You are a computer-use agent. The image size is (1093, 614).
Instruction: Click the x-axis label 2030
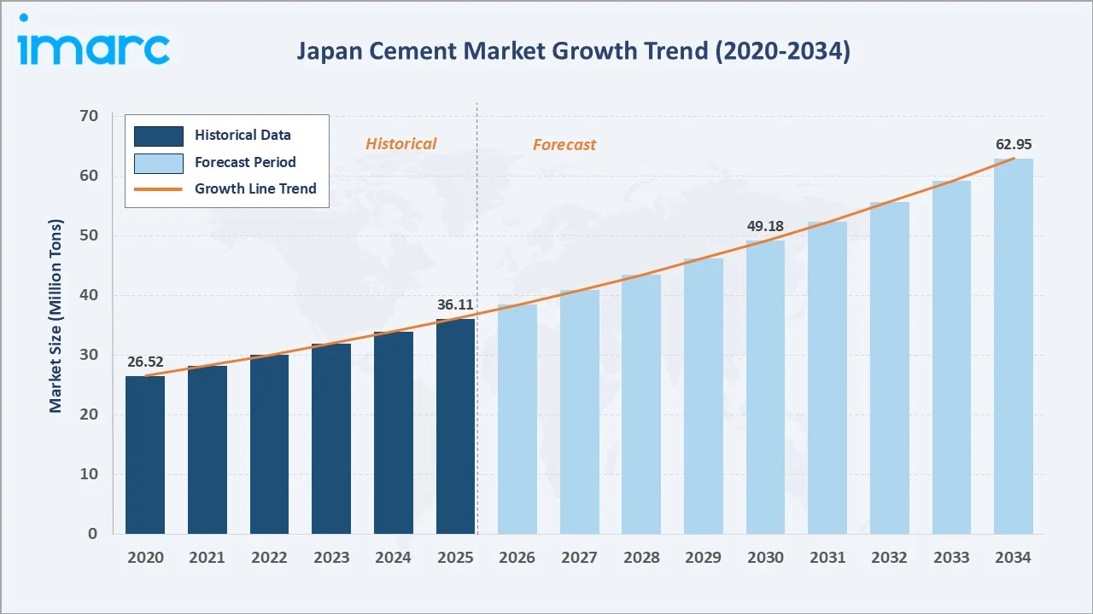(x=765, y=558)
